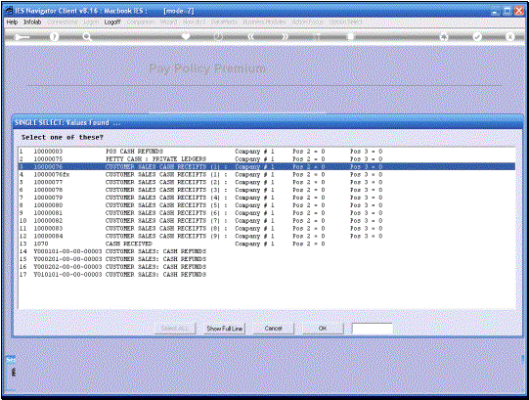
Task: Select row Y000201-00-00-00003 CASH REFUNDS
Action: click(267, 259)
